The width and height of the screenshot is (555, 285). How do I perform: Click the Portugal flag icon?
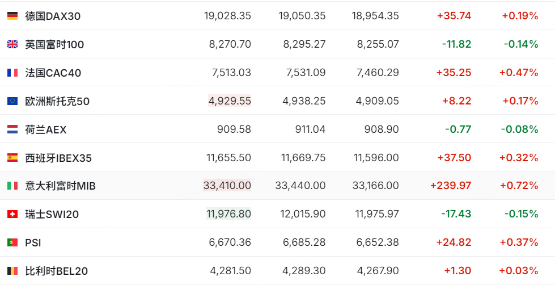[12, 242]
